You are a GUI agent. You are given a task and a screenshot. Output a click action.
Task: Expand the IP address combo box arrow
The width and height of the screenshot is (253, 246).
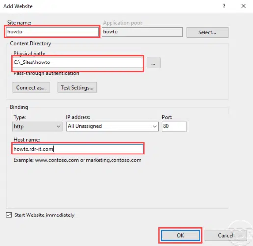tap(154, 126)
